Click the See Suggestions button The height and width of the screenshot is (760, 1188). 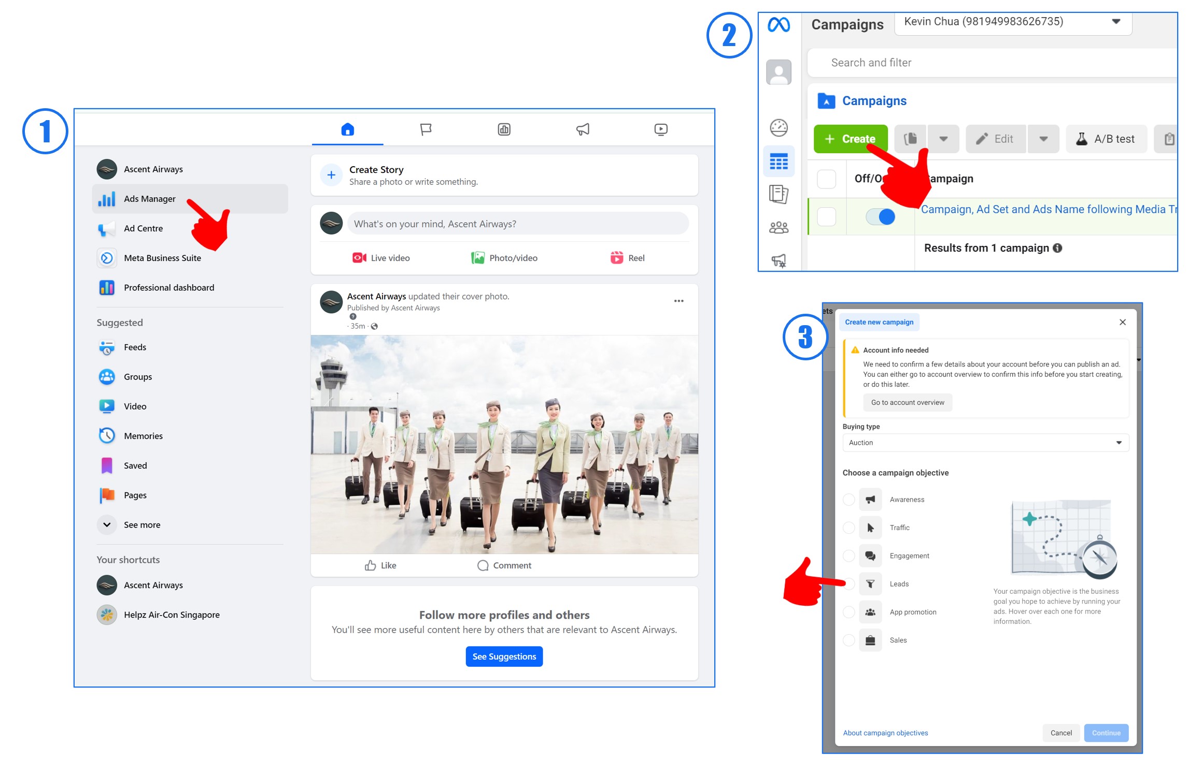click(x=504, y=656)
